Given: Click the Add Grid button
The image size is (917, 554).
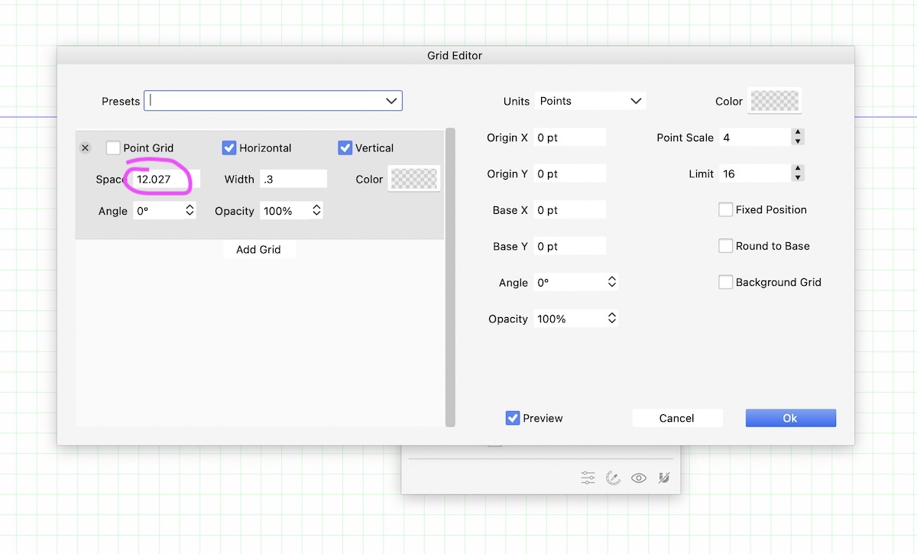Looking at the screenshot, I should [x=258, y=250].
